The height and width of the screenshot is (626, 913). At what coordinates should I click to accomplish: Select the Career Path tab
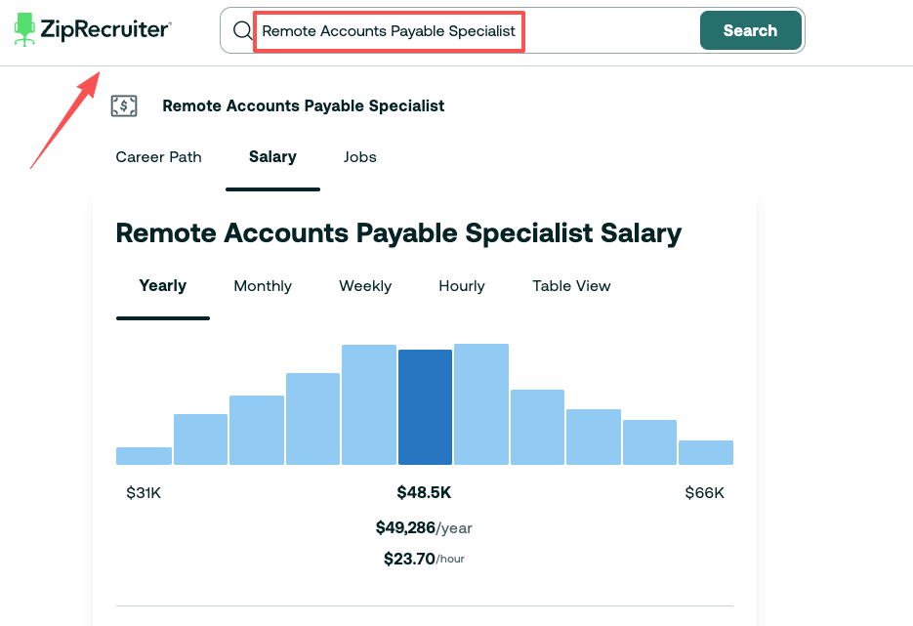(x=158, y=157)
